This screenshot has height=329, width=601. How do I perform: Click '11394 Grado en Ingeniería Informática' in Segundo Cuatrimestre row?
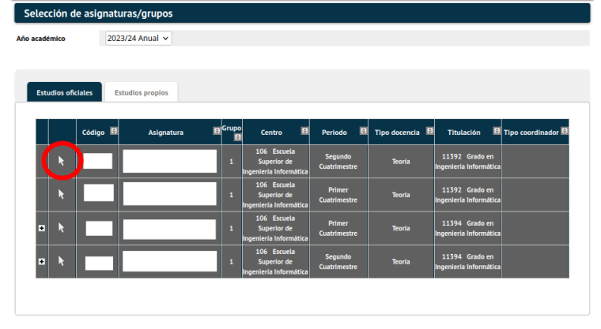(467, 262)
